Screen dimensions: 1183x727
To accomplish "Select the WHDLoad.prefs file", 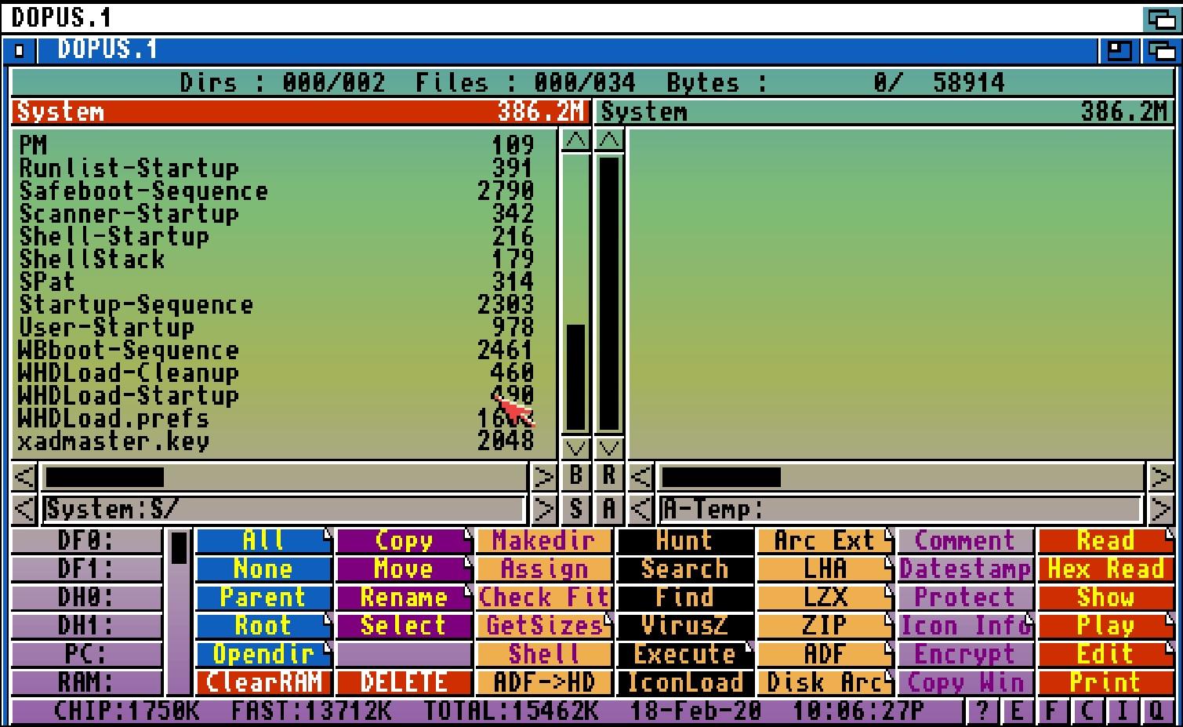I will (276, 418).
